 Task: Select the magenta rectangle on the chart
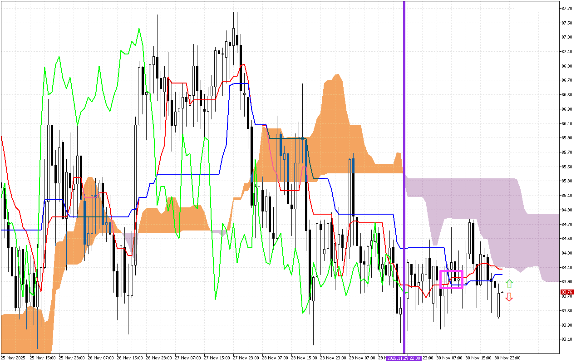pyautogui.click(x=451, y=279)
